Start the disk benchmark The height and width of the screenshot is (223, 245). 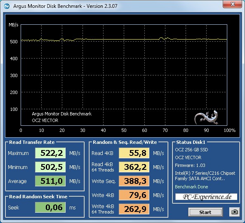pos(205,212)
